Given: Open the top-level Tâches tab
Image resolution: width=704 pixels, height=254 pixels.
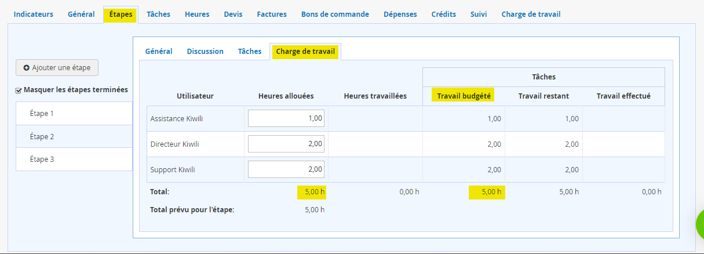Looking at the screenshot, I should coord(158,14).
